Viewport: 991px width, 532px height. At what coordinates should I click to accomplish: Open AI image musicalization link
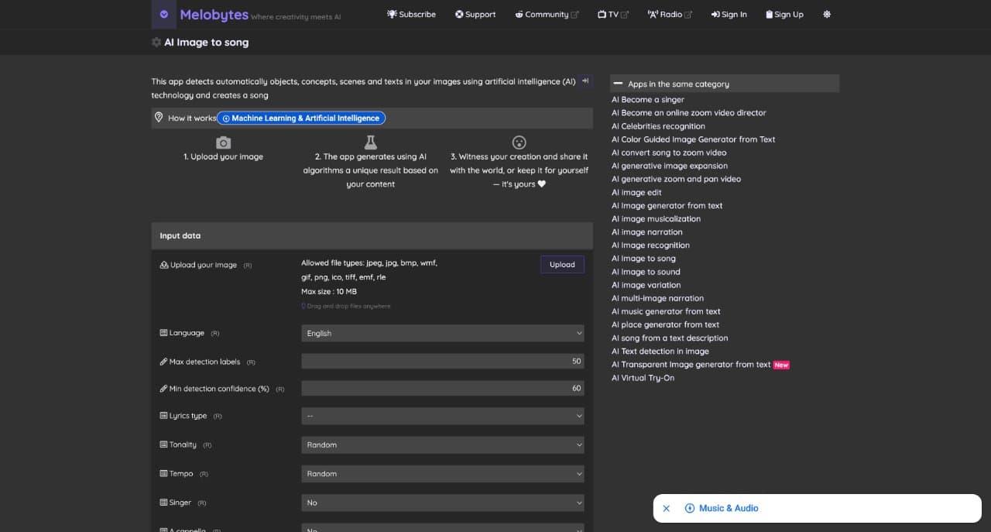tap(656, 218)
